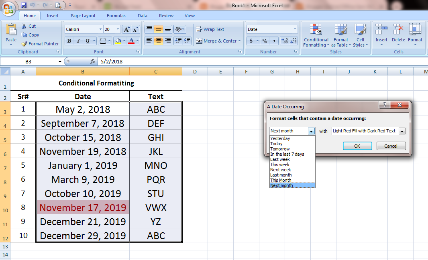
Task: Open Conditional Formatting options
Action: point(316,35)
